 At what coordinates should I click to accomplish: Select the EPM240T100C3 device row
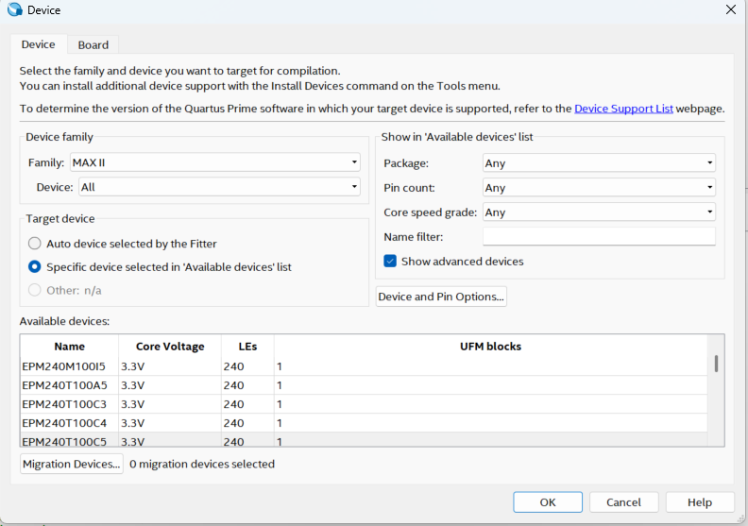(x=64, y=404)
